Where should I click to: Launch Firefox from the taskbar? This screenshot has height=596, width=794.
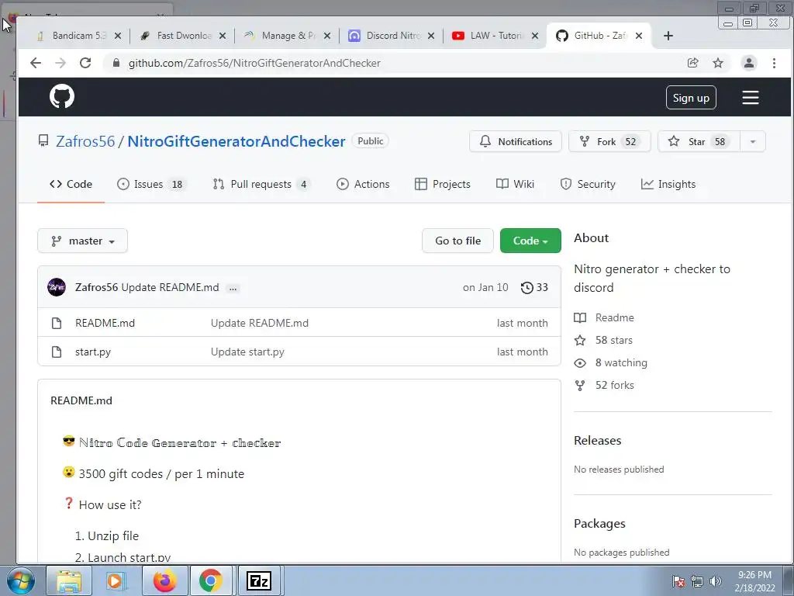164,580
